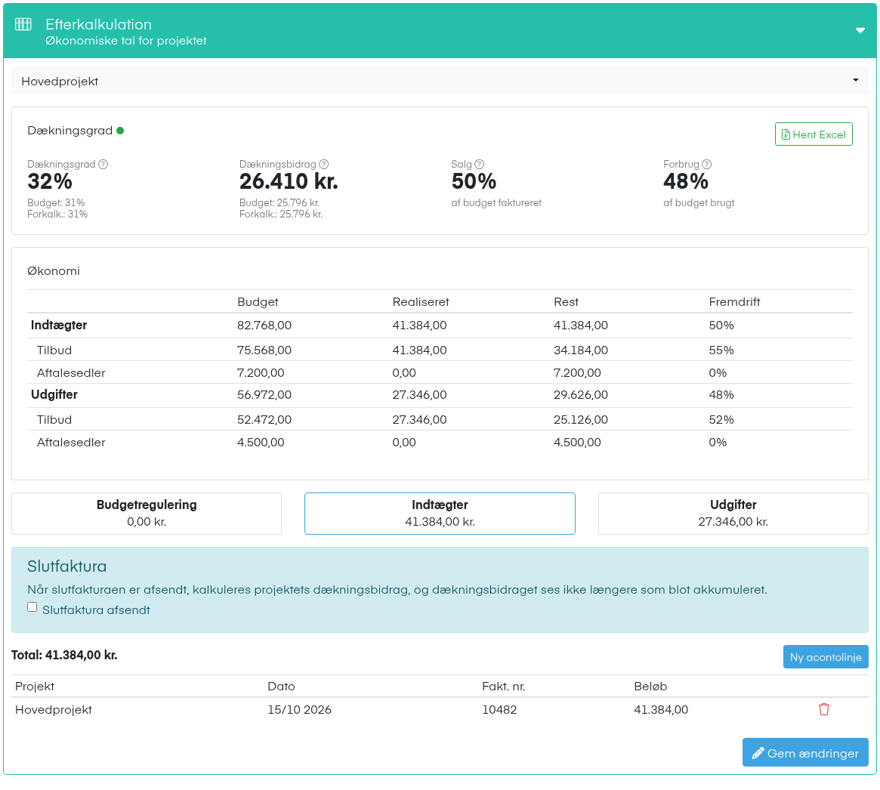Click the Efterkalkulation table grid icon

click(23, 24)
